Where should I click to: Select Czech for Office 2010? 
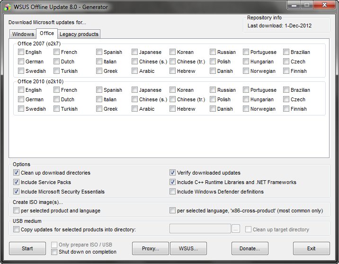coord(286,99)
